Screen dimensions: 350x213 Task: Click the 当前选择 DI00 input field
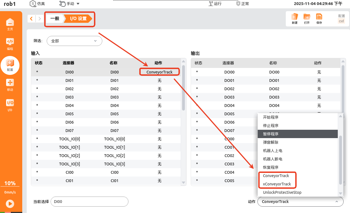tap(89, 202)
